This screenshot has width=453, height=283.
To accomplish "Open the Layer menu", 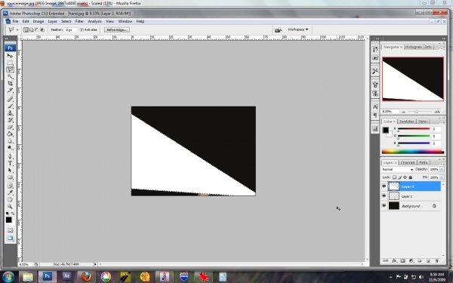I will 52,21.
